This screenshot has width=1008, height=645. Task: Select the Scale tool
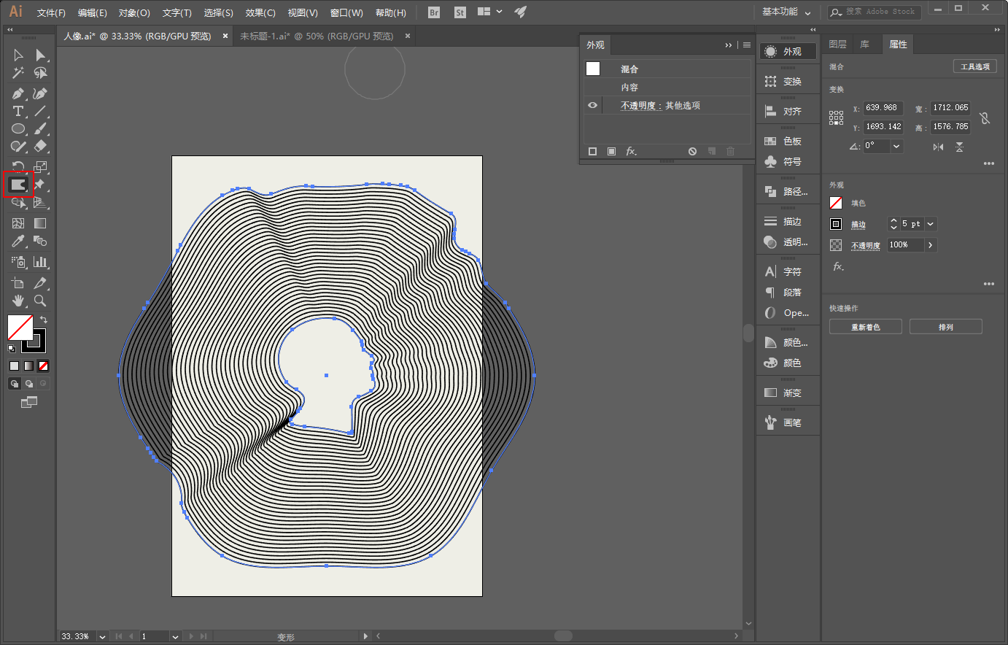[x=41, y=167]
